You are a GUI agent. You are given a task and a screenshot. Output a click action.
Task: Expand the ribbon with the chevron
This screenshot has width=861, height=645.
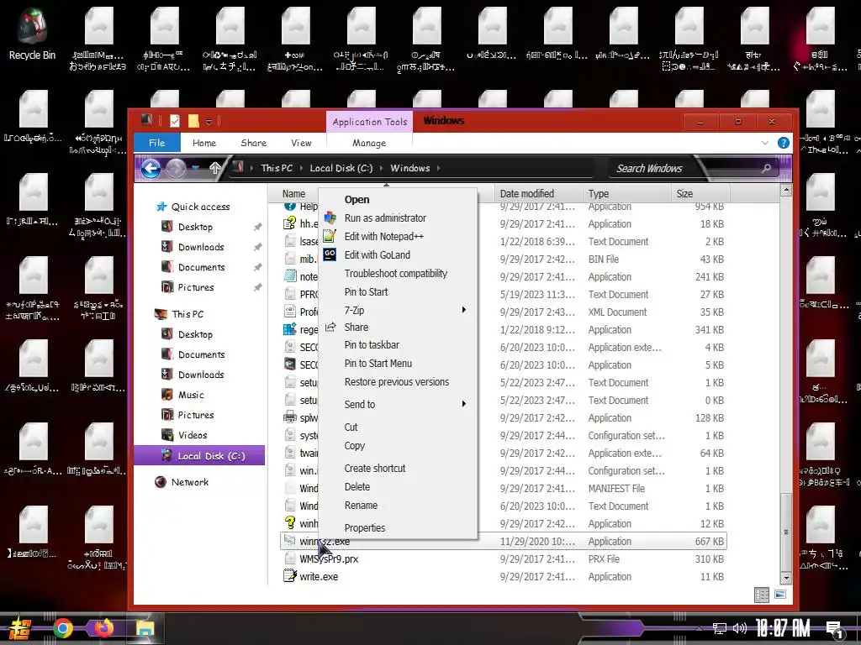pos(765,143)
